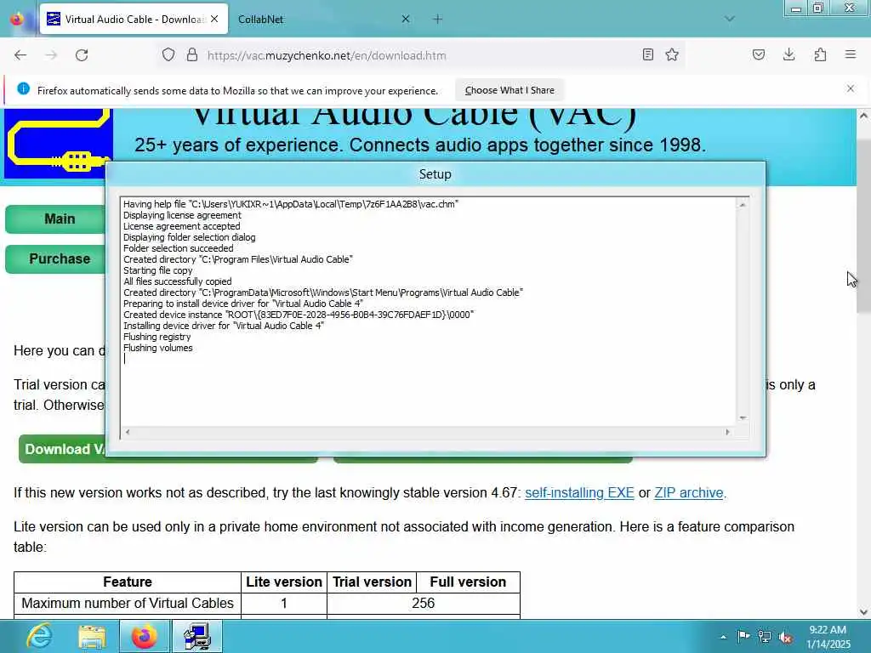
Task: Open the Pocket save icon
Action: (x=758, y=54)
